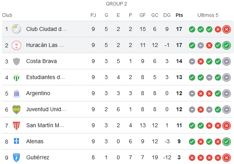Open the Argentino team name link
234x164 pixels.
click(x=38, y=93)
